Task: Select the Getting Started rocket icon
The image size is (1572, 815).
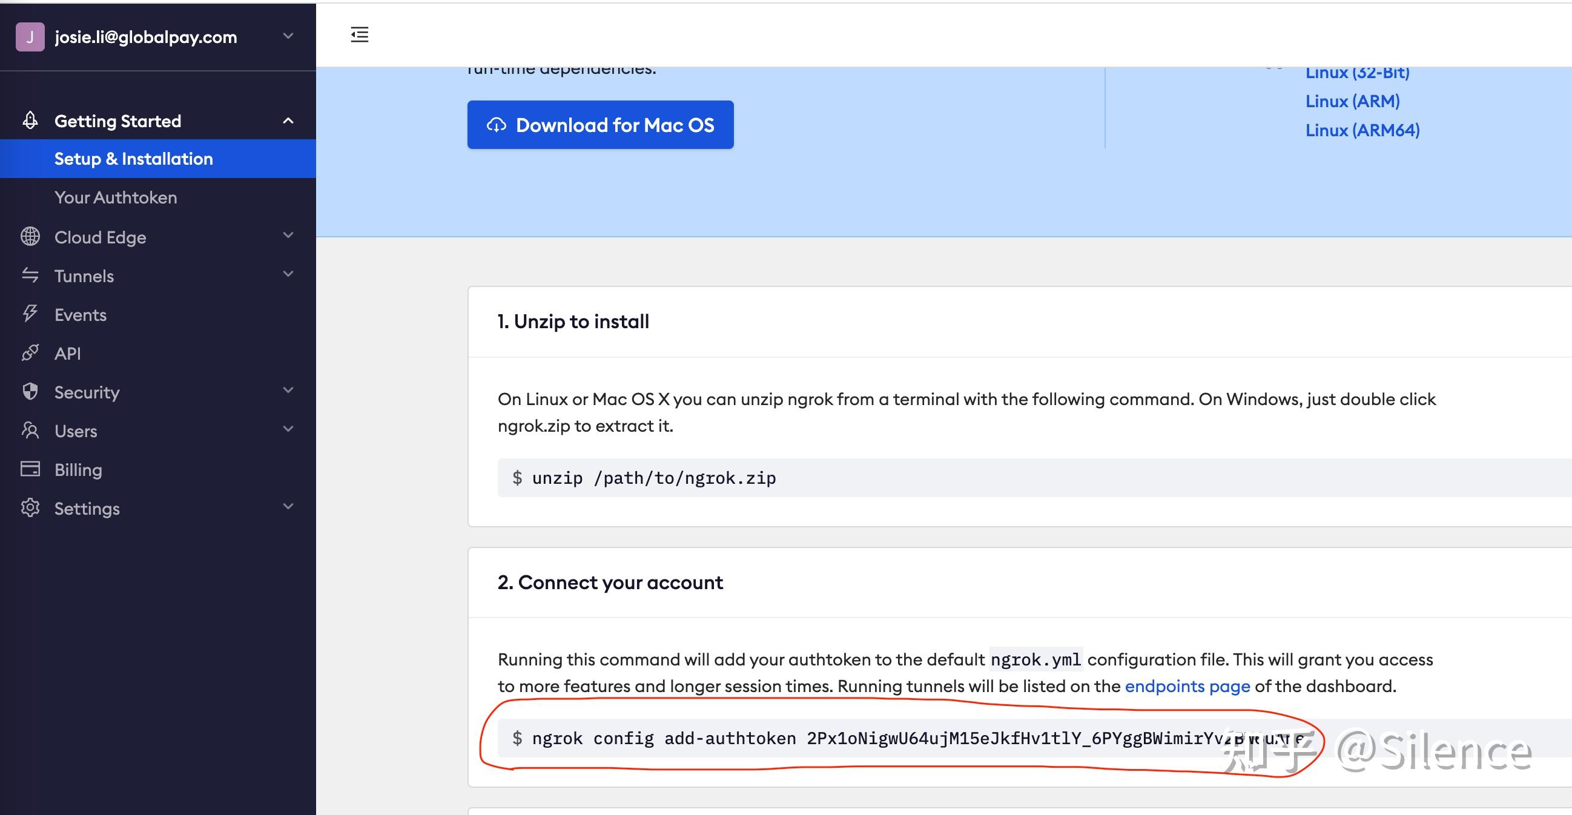Action: click(x=29, y=120)
